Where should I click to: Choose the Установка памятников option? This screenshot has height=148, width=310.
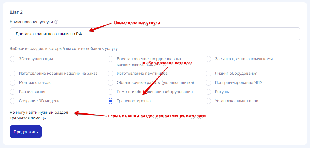pos(209,101)
